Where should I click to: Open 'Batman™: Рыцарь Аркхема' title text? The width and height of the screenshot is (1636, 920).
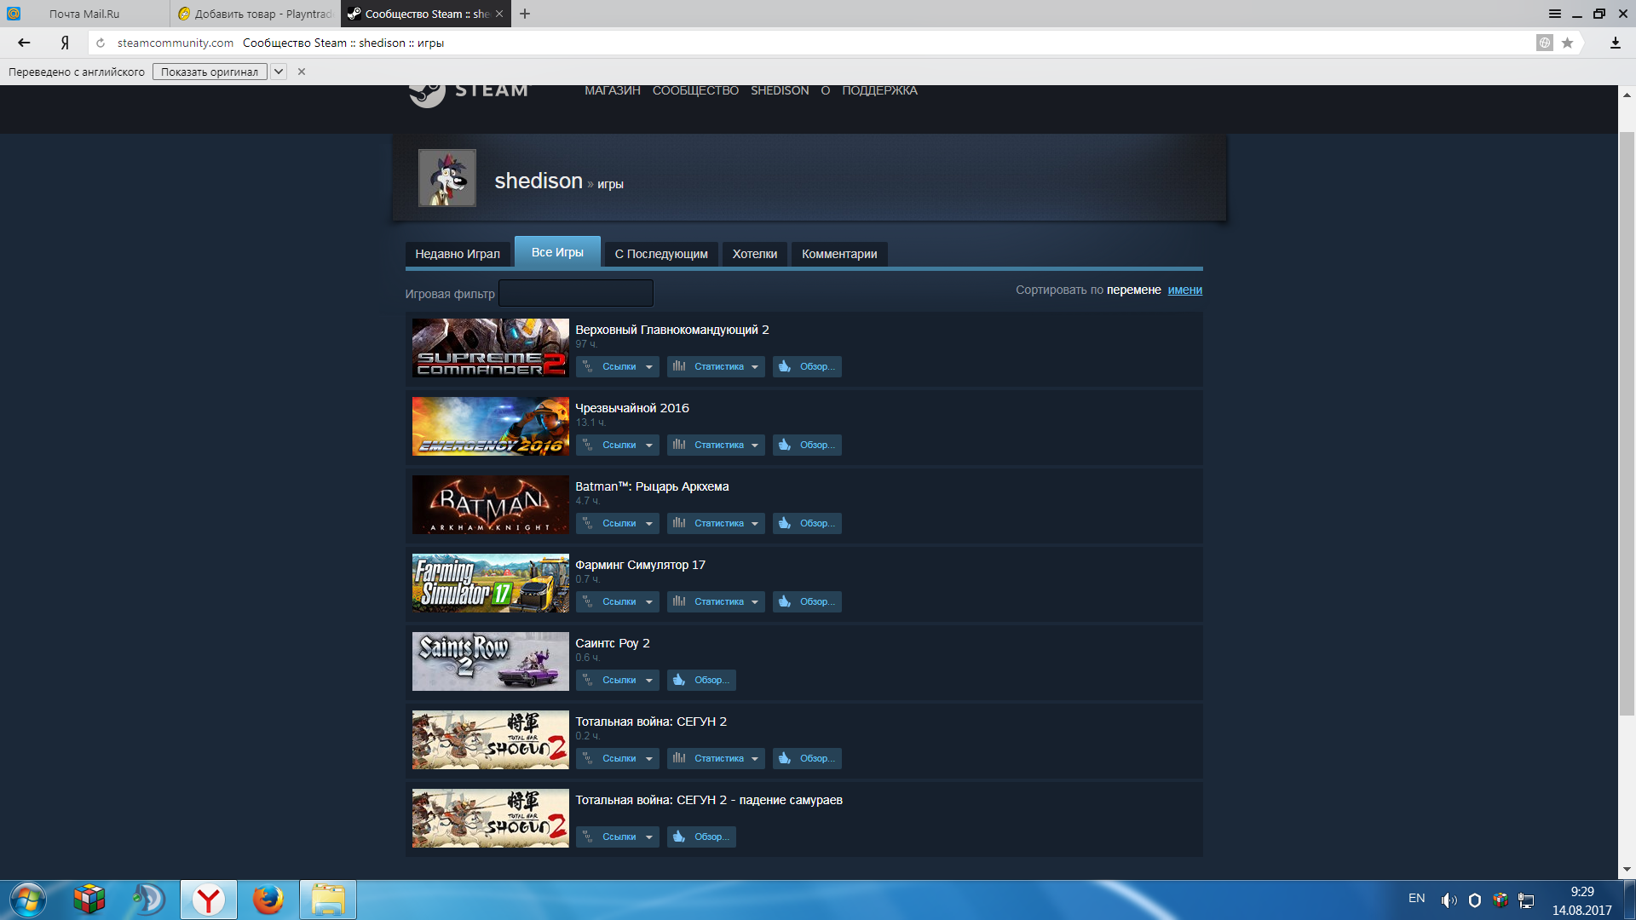652,486
